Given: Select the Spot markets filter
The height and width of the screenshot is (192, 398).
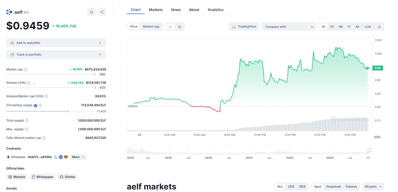Looking at the screenshot, I should (x=318, y=187).
